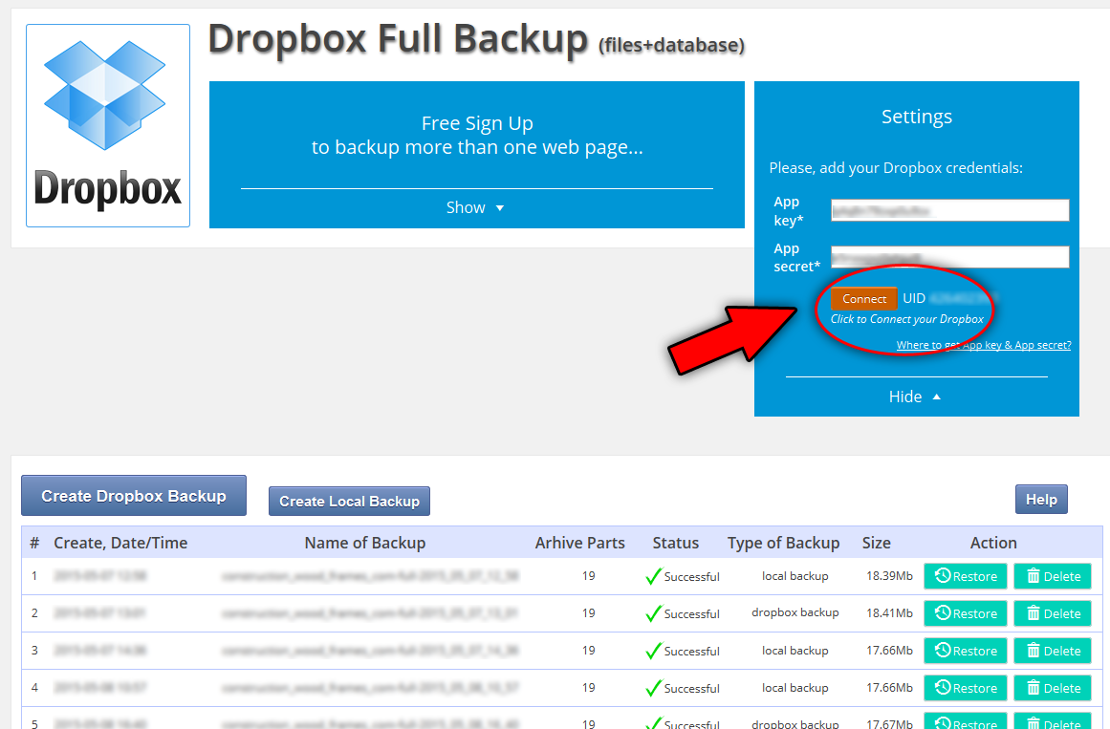Start a Create Dropbox Backup
Screen dimensions: 1110x729
pyautogui.click(x=134, y=496)
